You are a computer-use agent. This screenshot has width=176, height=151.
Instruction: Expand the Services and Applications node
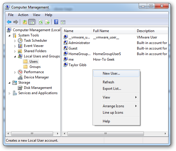(10, 93)
